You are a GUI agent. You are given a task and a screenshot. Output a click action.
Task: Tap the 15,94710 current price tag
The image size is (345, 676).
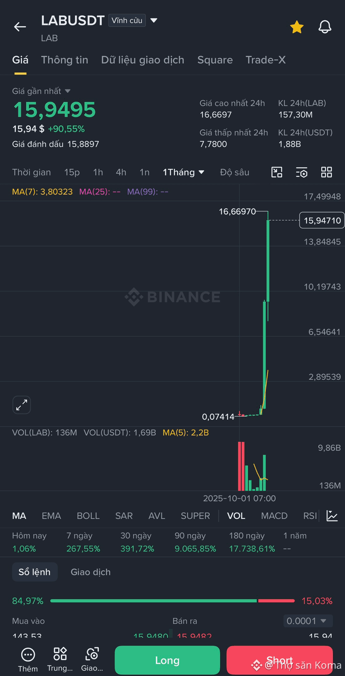tap(322, 220)
